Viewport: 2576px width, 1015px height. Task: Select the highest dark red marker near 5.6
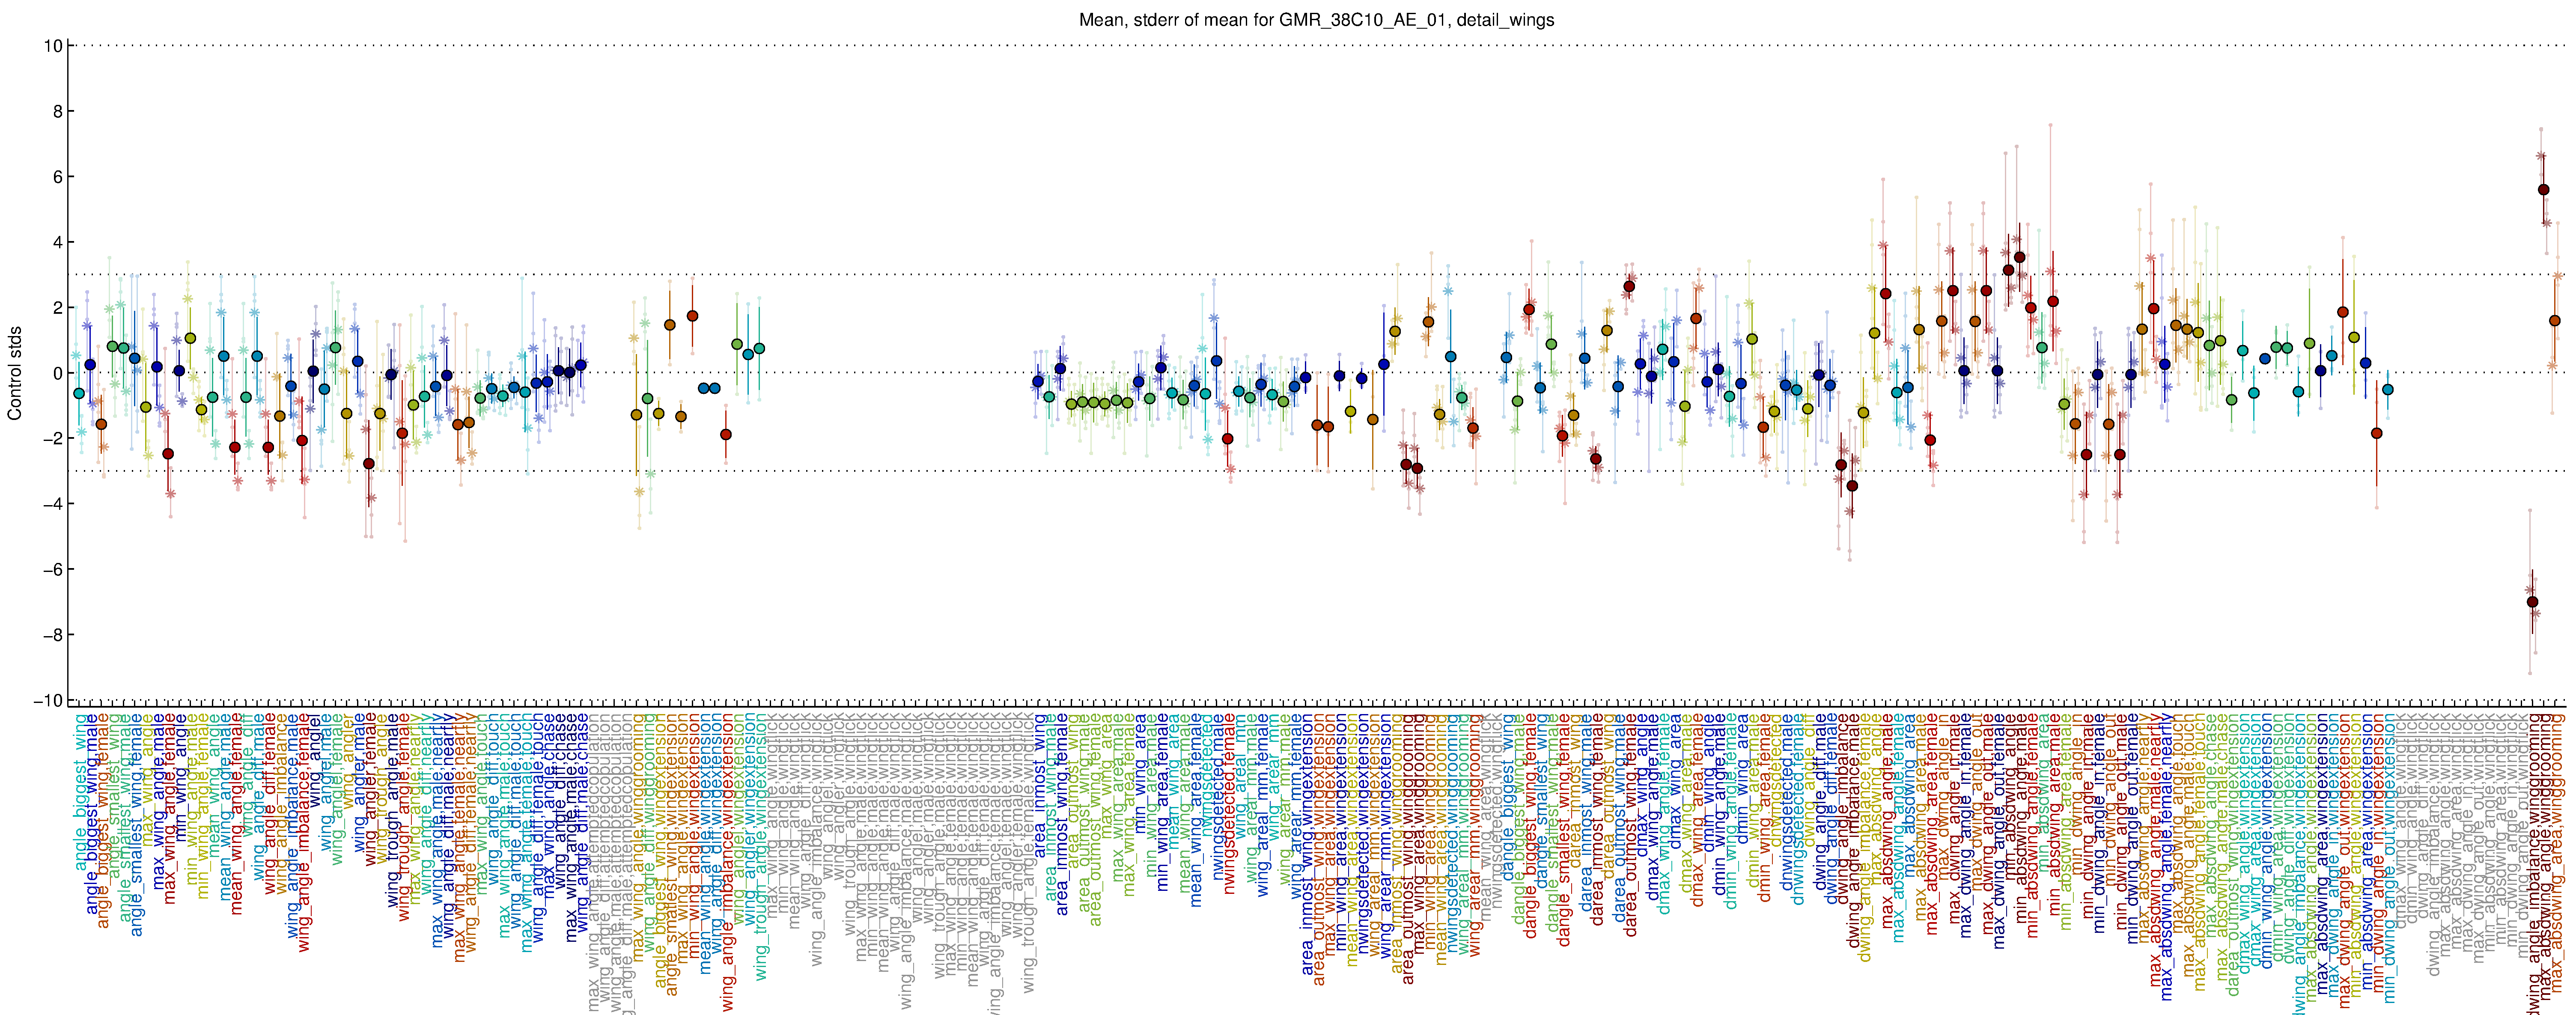point(2544,190)
